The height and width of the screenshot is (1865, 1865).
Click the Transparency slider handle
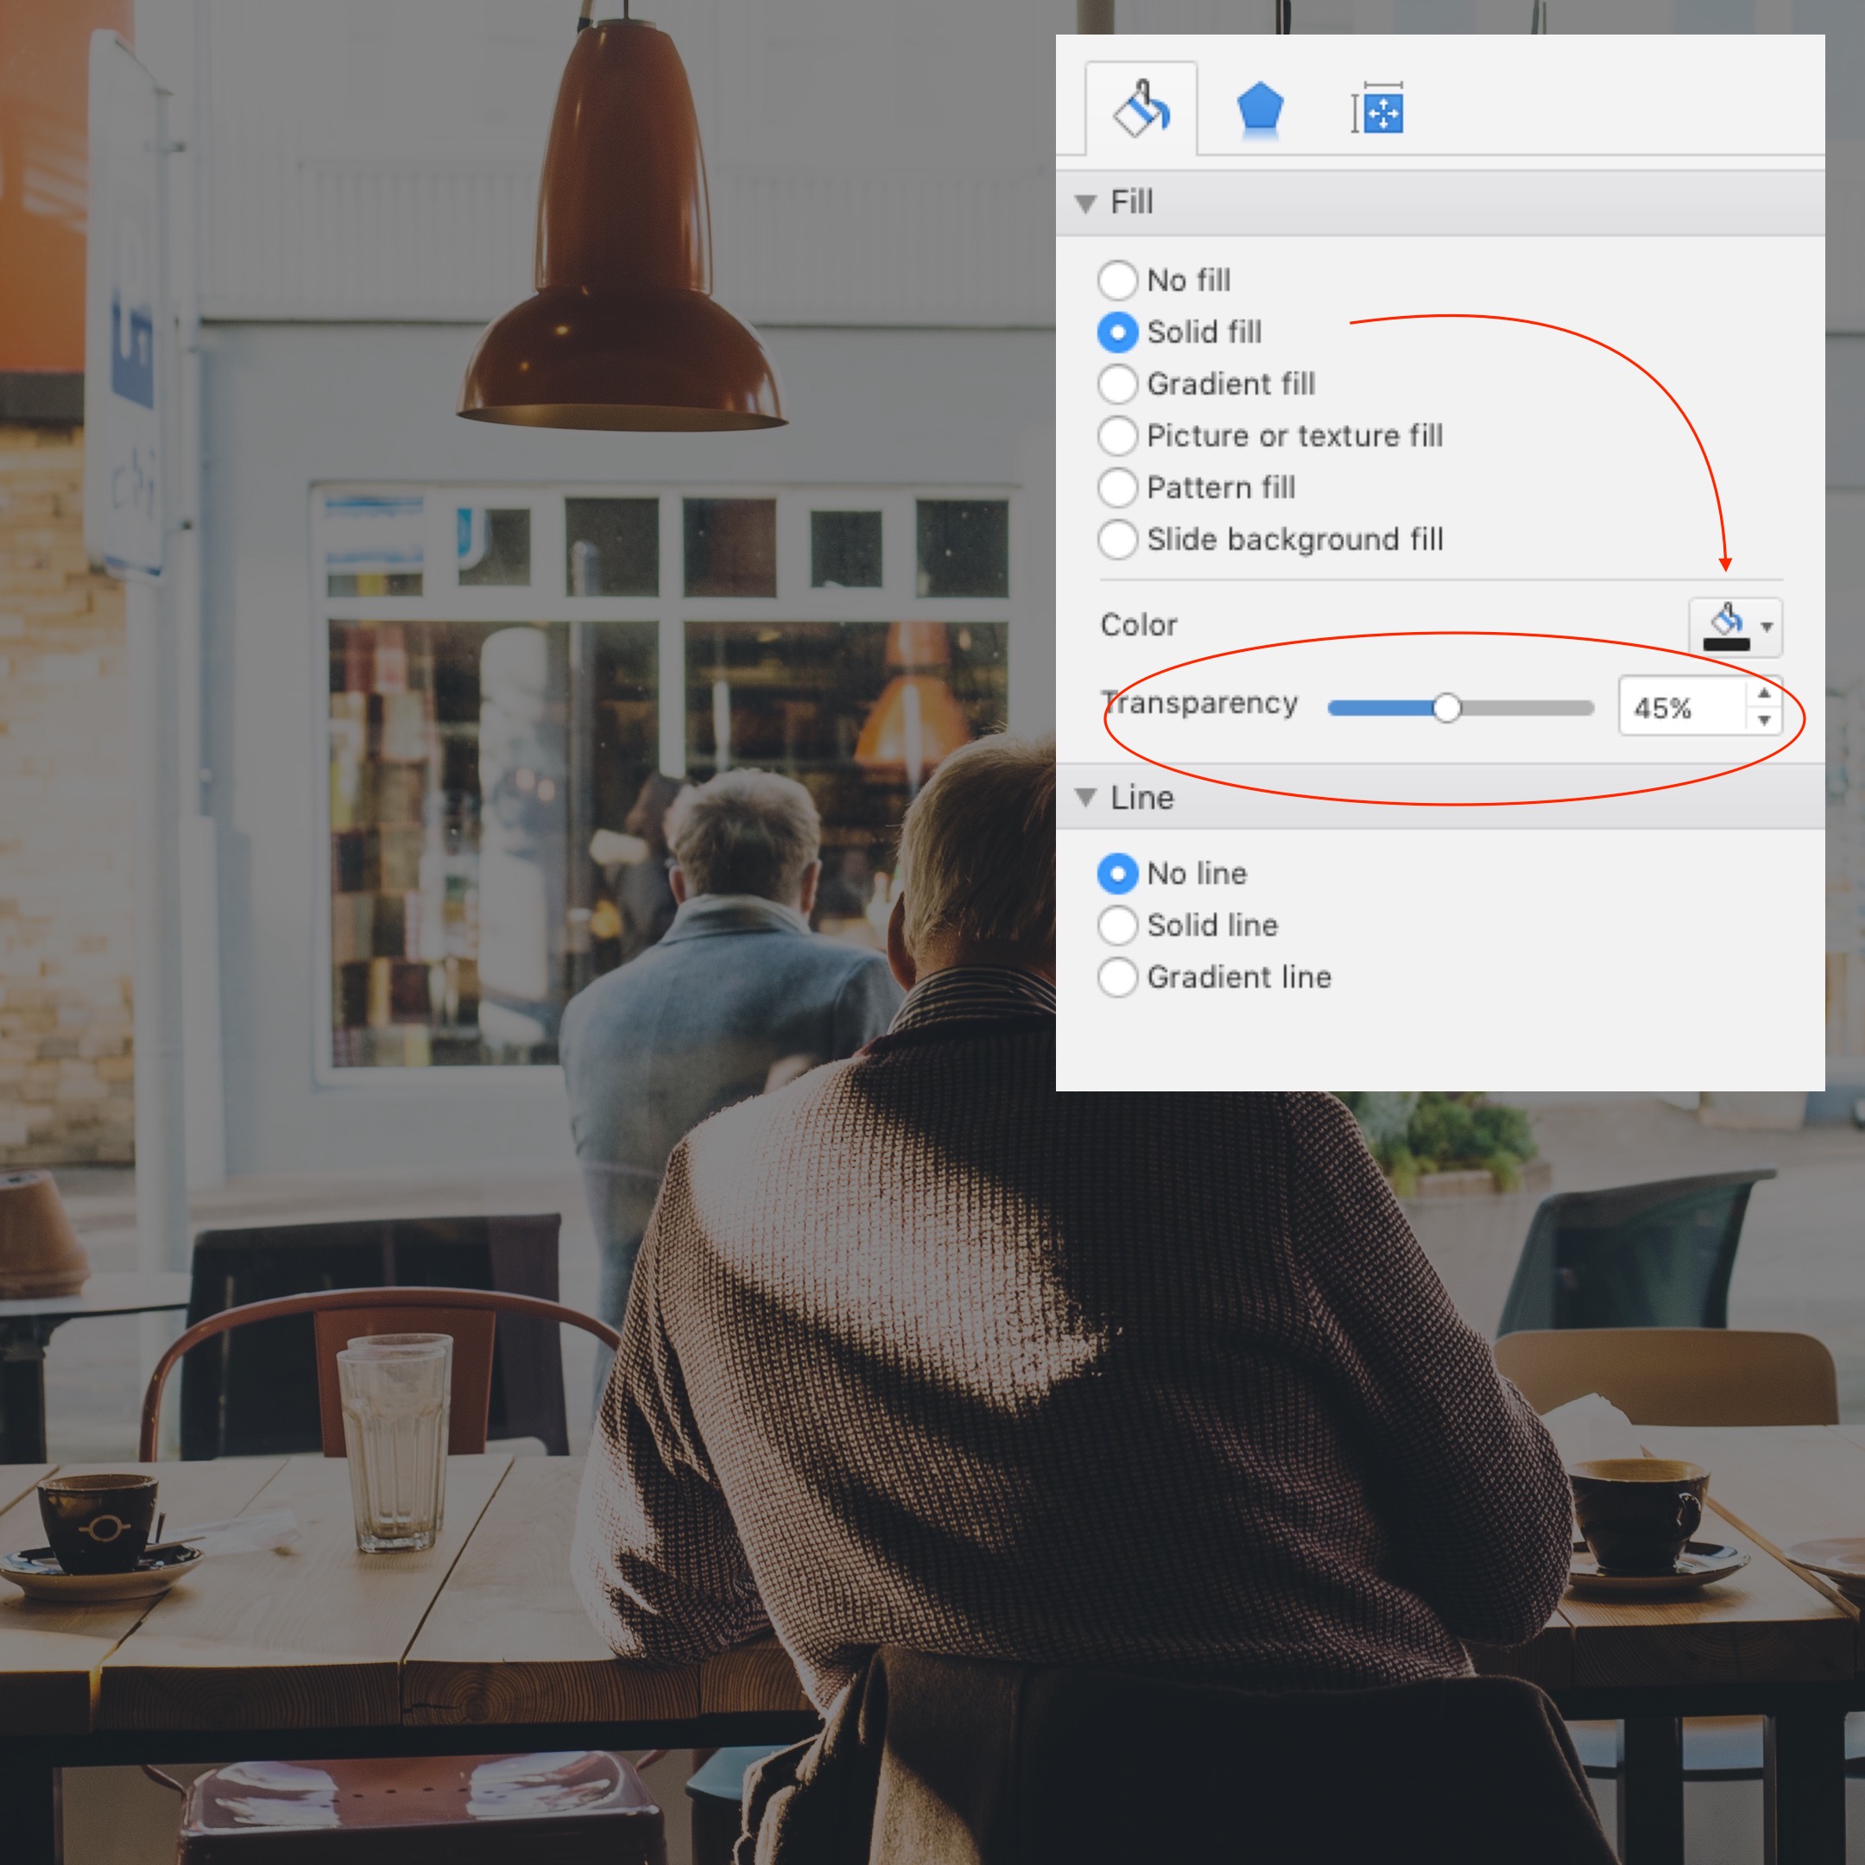[x=1446, y=708]
